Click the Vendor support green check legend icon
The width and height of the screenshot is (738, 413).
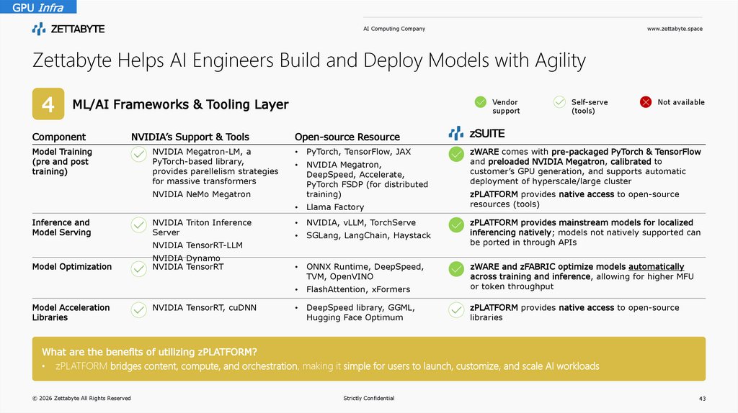(x=480, y=102)
